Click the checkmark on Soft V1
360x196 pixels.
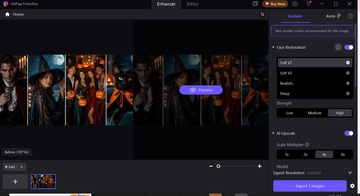(x=348, y=63)
